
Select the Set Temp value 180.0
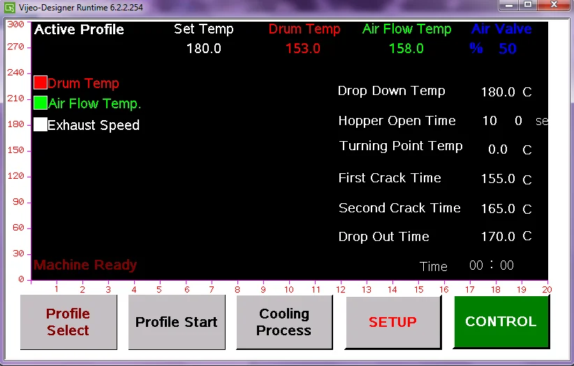pos(204,48)
